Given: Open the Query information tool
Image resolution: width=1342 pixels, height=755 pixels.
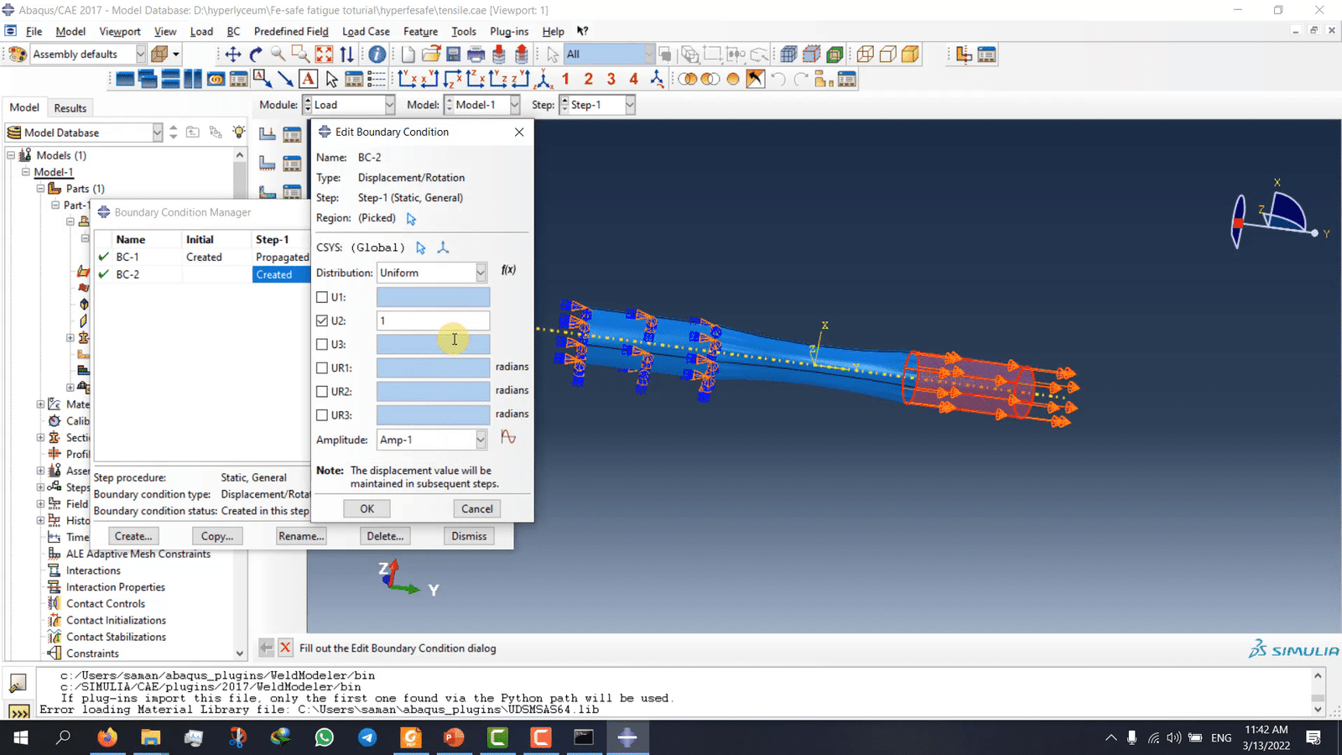Looking at the screenshot, I should point(377,55).
